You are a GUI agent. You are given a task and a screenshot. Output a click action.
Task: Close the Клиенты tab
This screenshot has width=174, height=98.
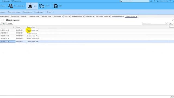tap(27, 16)
